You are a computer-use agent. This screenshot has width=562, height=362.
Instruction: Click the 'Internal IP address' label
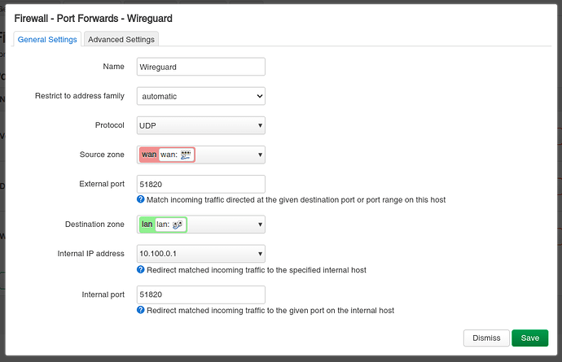[90, 254]
